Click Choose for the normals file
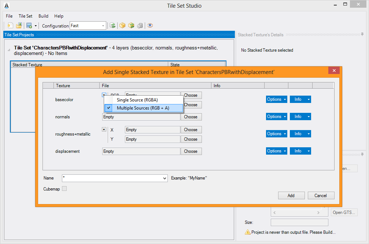The height and width of the screenshot is (244, 369). (191, 117)
